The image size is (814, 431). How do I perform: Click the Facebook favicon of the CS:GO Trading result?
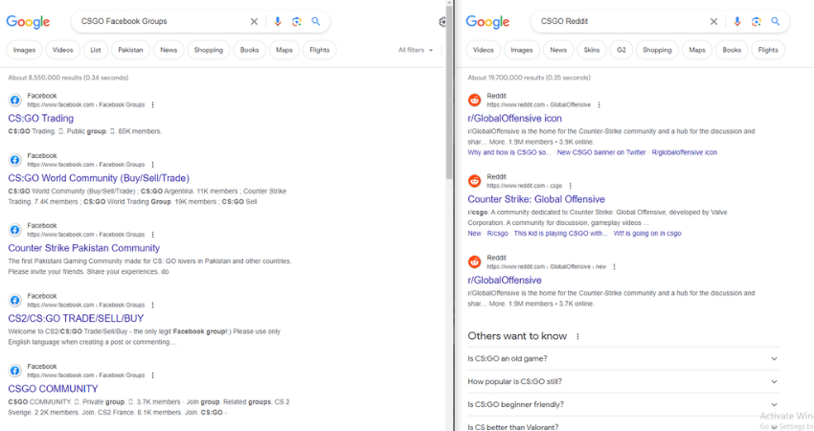tap(15, 101)
